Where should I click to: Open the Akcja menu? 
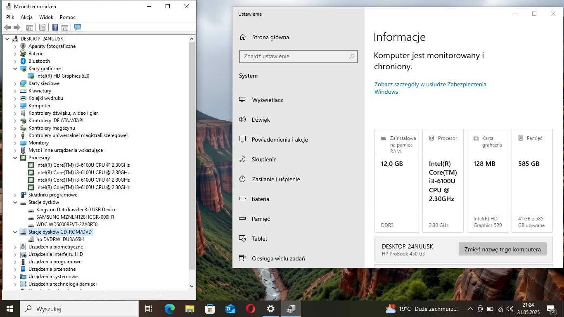[x=26, y=17]
